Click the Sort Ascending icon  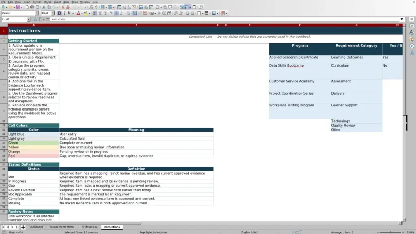(124, 7)
